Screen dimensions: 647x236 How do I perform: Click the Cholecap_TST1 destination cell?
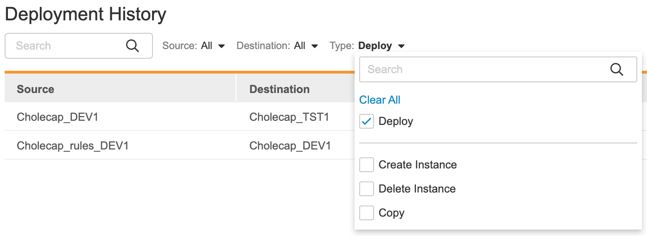[289, 117]
